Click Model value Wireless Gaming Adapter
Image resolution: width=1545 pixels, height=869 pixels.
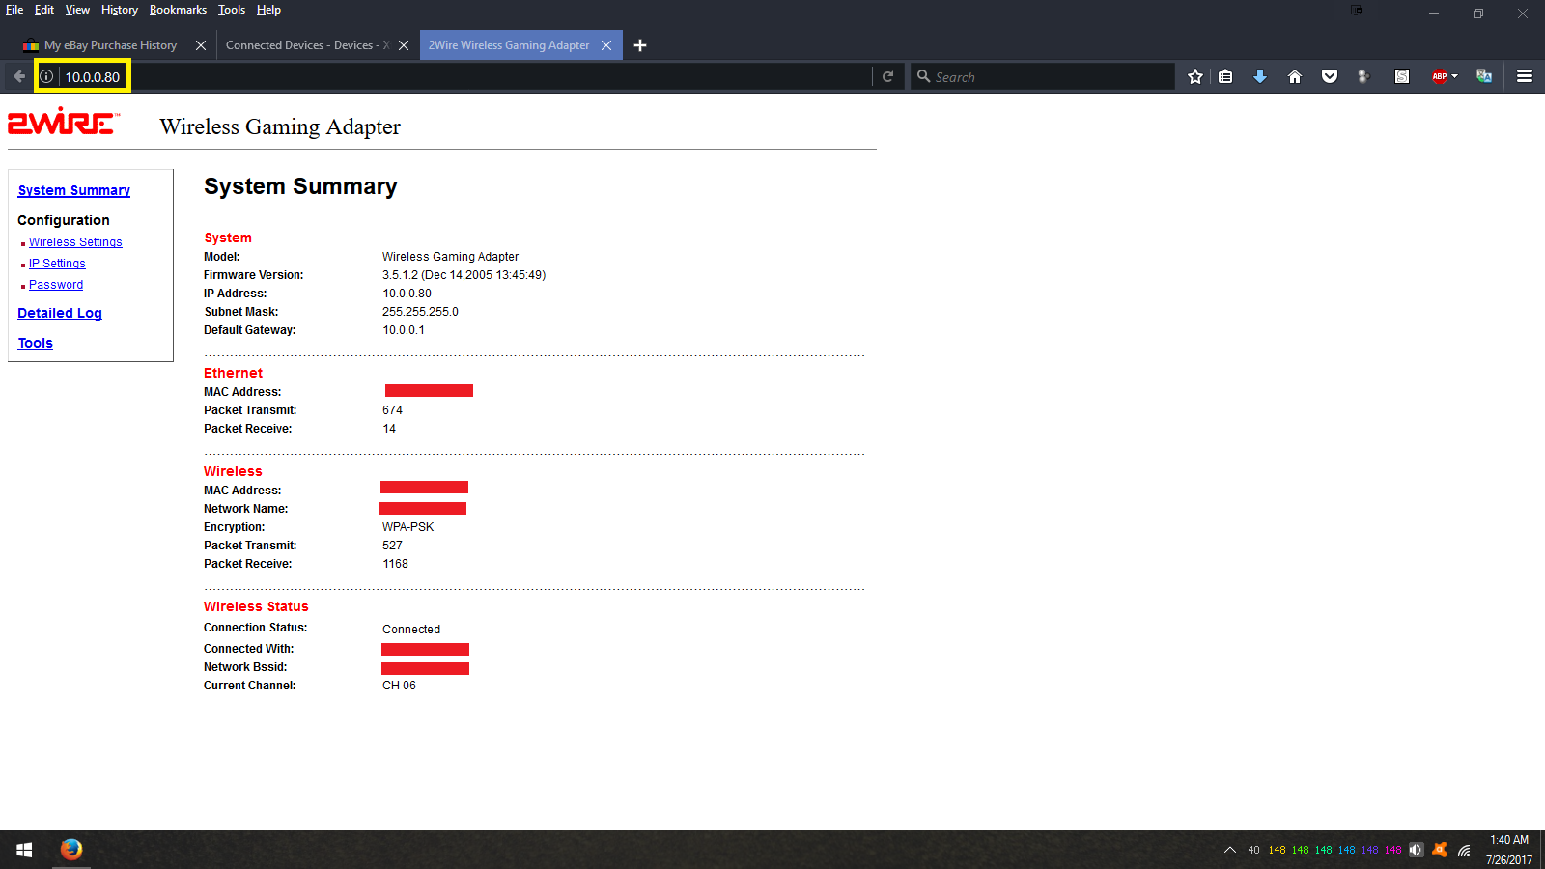pos(450,257)
